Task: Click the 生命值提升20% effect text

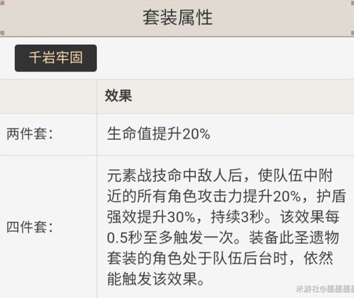Action: 159,135
